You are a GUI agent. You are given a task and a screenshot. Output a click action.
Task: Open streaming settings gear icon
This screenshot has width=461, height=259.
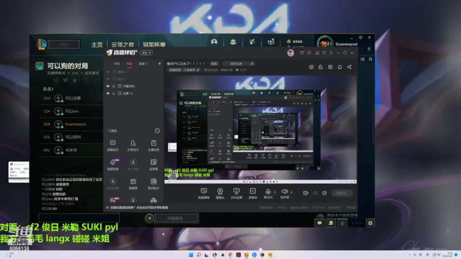[x=324, y=193]
